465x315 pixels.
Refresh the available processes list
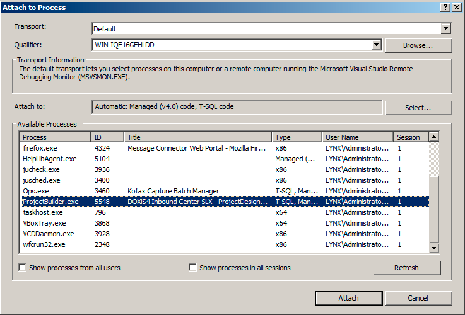[406, 268]
